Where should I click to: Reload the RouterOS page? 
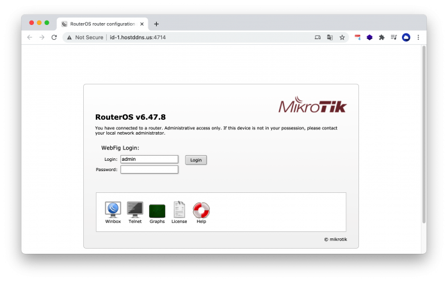tap(54, 37)
